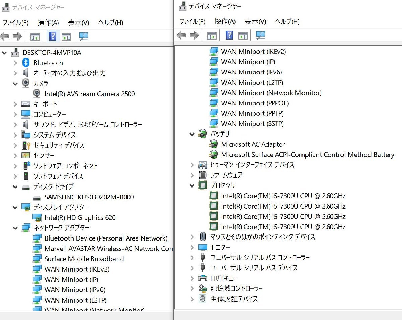Open 操作(A) menu in left window
This screenshot has height=320, width=402.
(x=48, y=23)
